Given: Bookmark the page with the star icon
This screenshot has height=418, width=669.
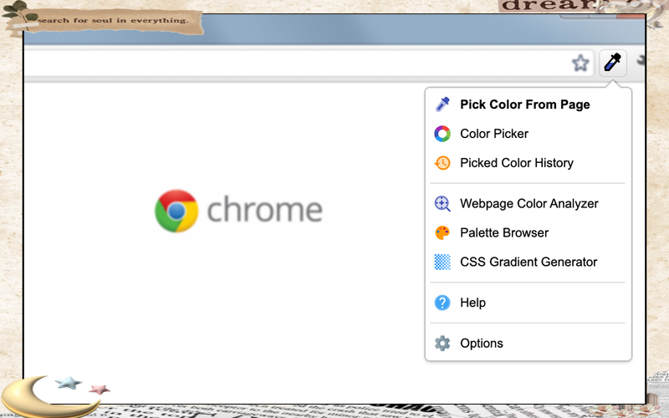Looking at the screenshot, I should [x=580, y=64].
